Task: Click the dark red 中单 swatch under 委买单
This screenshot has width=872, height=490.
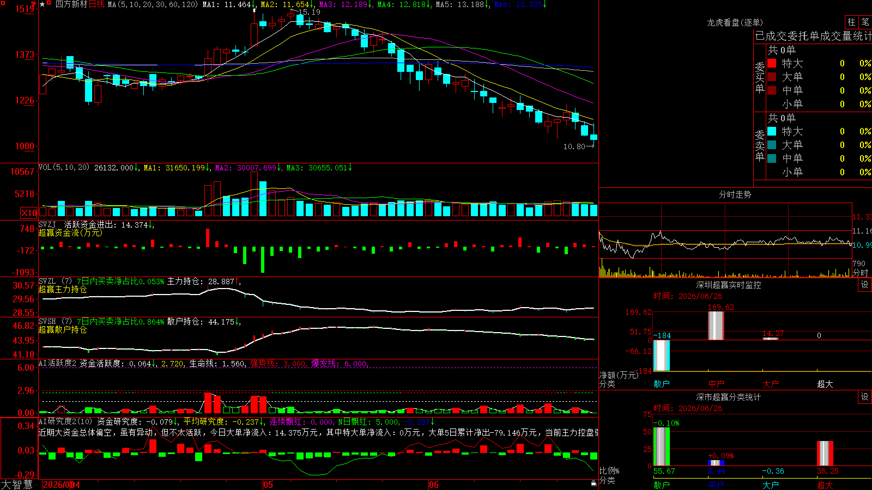Action: point(772,90)
